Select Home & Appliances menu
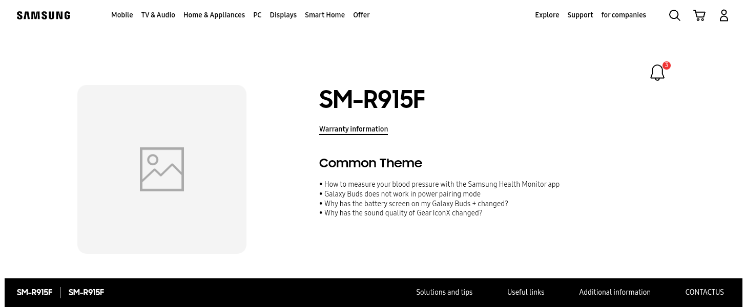The image size is (745, 307). pyautogui.click(x=214, y=15)
